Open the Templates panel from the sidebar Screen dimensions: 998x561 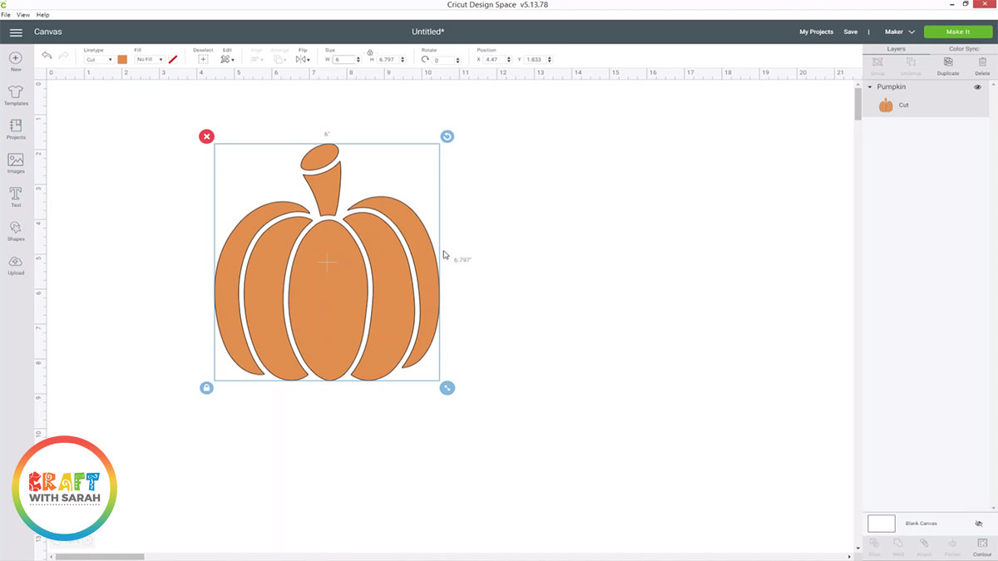16,93
